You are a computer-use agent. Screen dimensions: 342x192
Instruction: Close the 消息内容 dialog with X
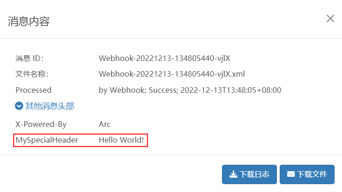330,18
